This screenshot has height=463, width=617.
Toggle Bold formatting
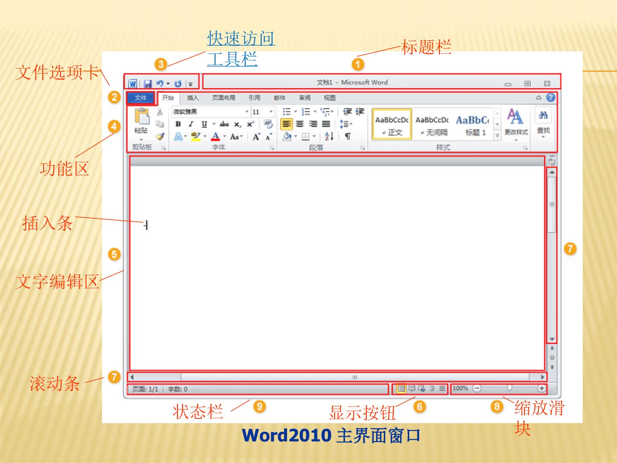click(178, 124)
